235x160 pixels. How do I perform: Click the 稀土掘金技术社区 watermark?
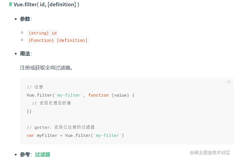click(x=210, y=152)
